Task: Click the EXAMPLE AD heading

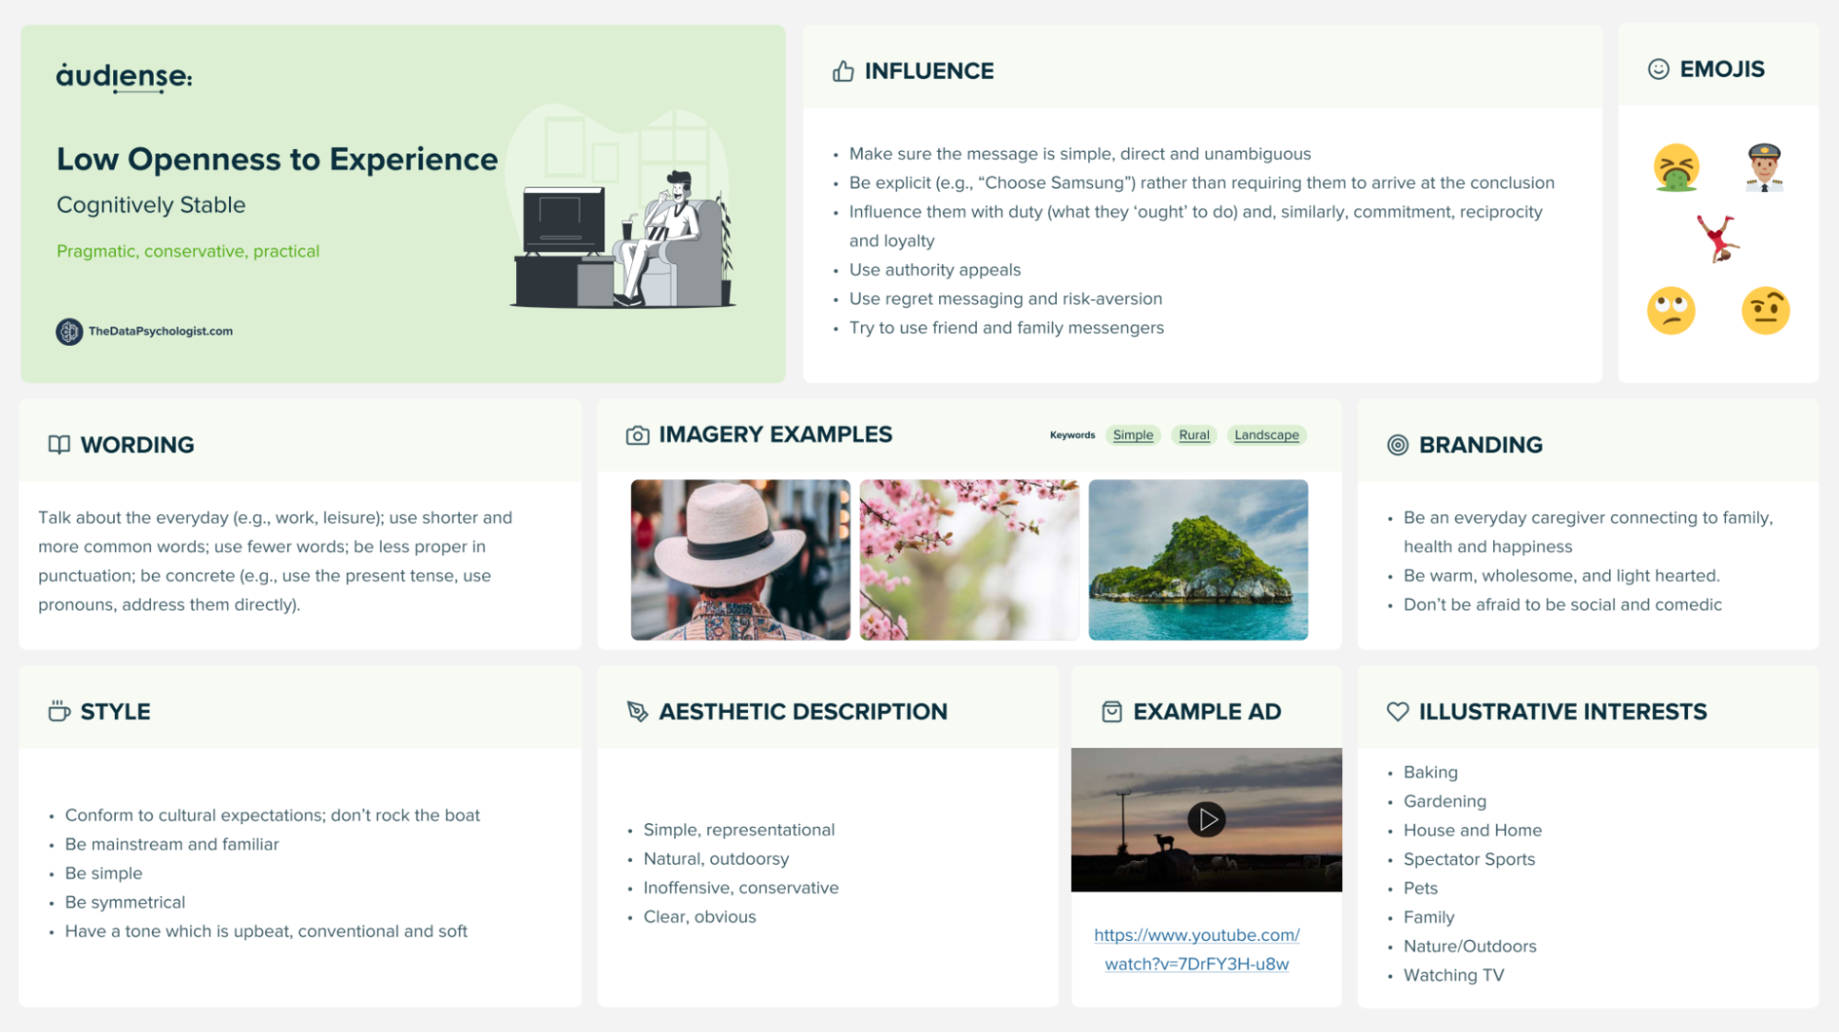Action: coord(1207,712)
